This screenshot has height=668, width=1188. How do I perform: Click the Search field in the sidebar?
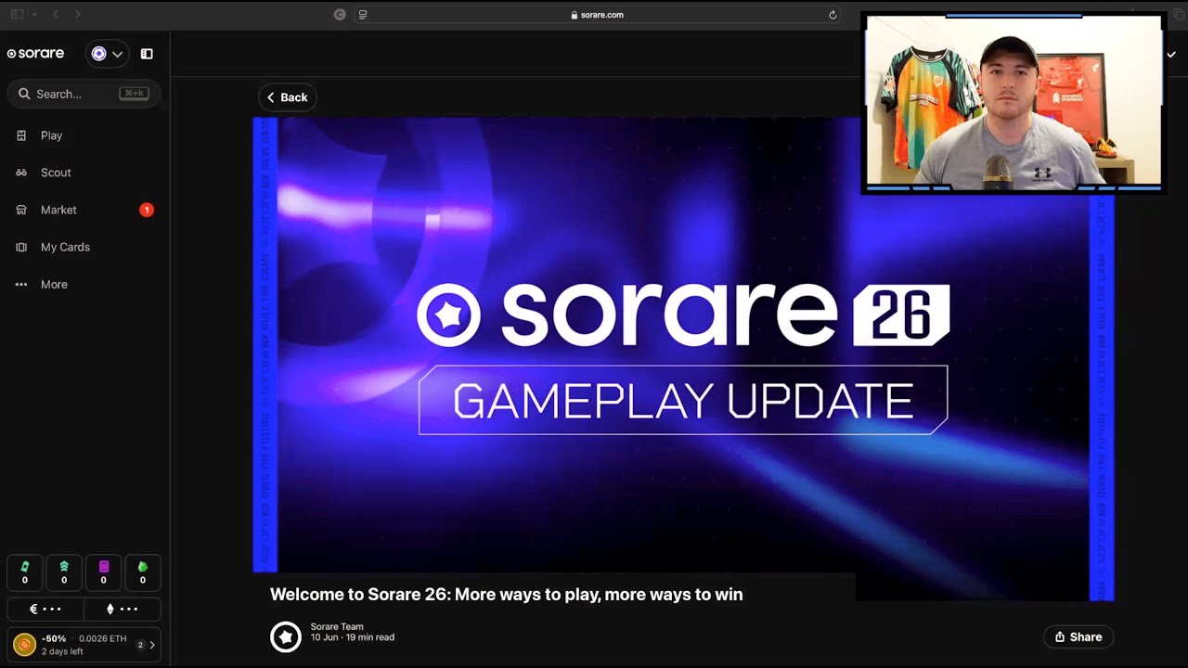84,94
